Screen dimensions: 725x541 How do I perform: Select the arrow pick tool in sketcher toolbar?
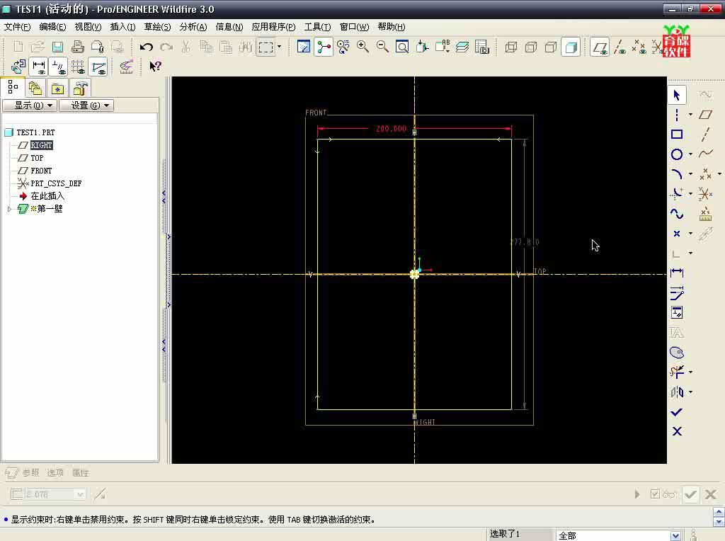pos(676,96)
